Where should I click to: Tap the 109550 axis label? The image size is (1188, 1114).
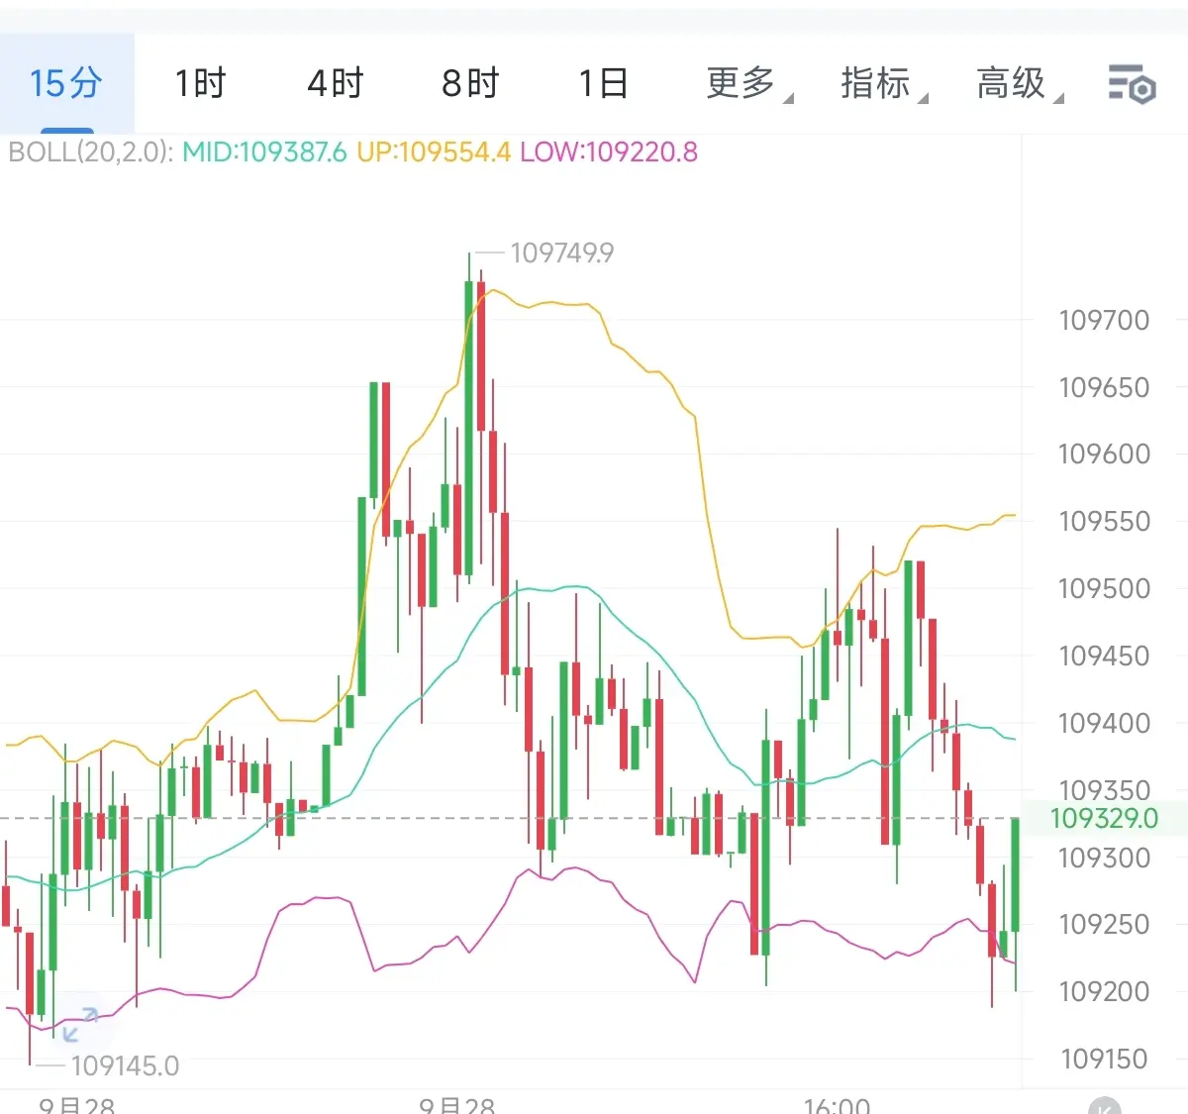click(1104, 521)
